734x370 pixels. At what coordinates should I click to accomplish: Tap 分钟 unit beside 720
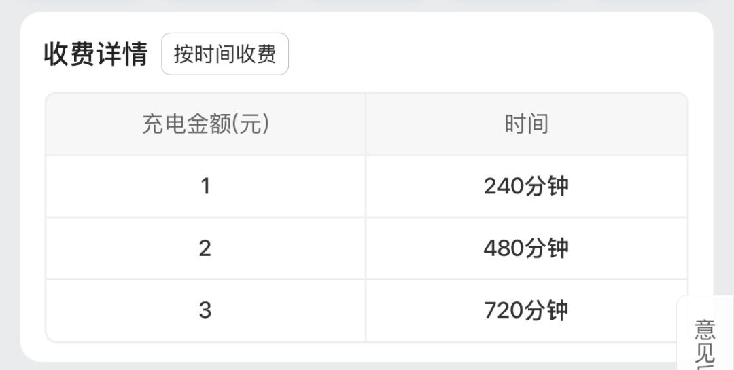tap(547, 310)
